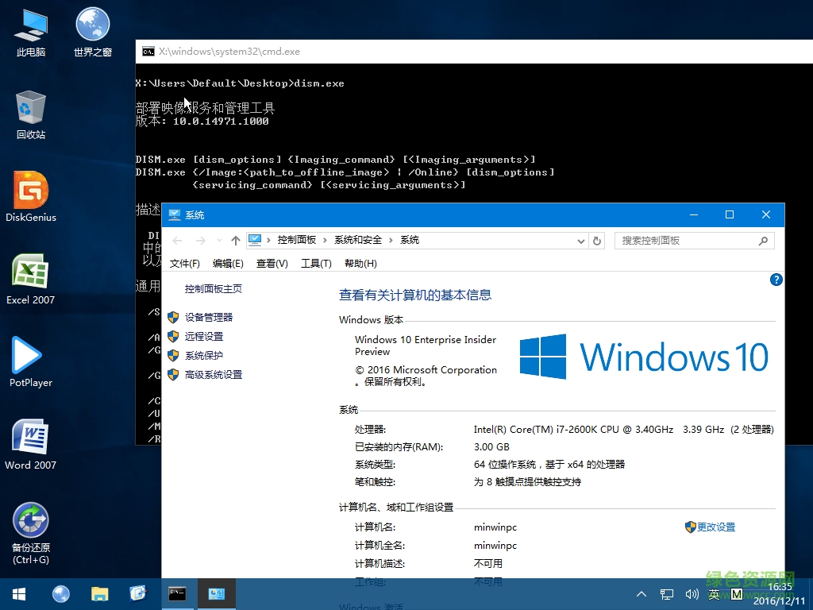Switch to the cmd.exe window on taskbar

click(176, 593)
